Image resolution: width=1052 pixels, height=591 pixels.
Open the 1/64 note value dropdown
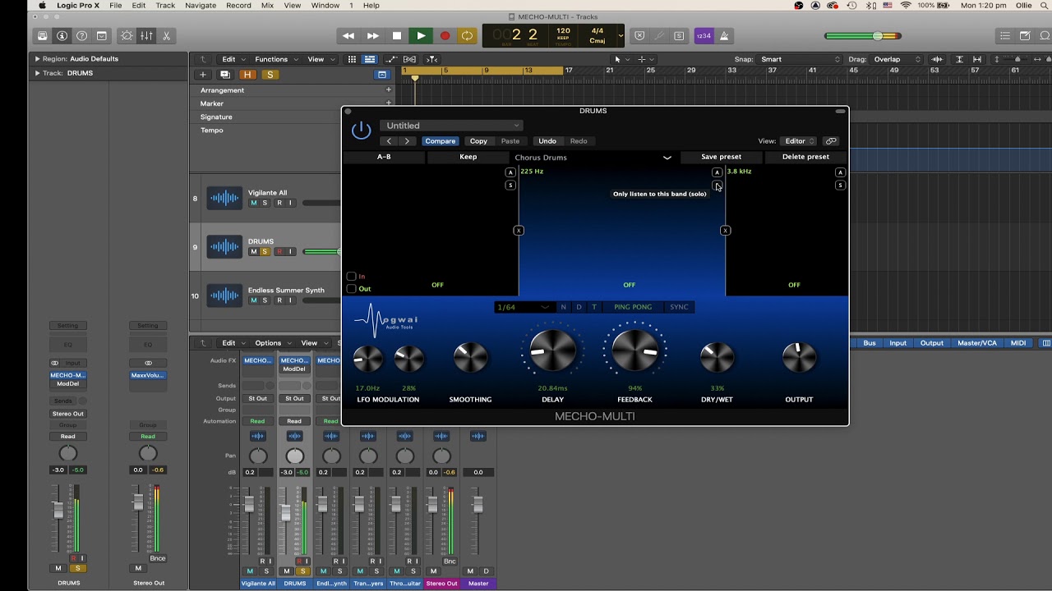523,307
